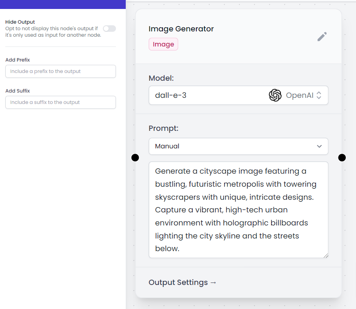Click the Add Prefix label
The height and width of the screenshot is (309, 356).
tap(18, 60)
